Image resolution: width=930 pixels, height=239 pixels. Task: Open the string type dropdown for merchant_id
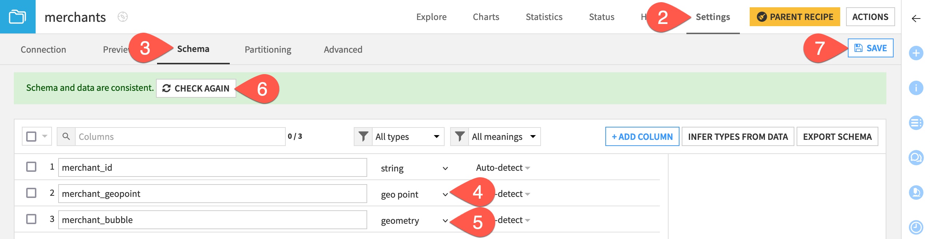(414, 168)
